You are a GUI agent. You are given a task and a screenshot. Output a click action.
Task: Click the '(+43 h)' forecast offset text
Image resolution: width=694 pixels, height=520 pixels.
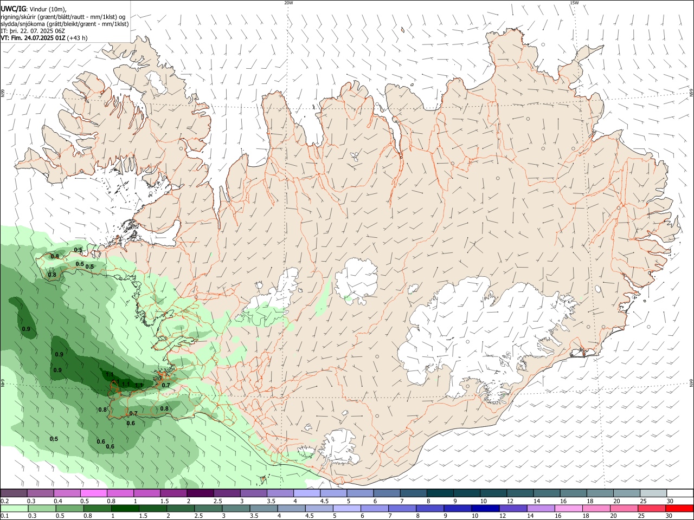coord(78,38)
